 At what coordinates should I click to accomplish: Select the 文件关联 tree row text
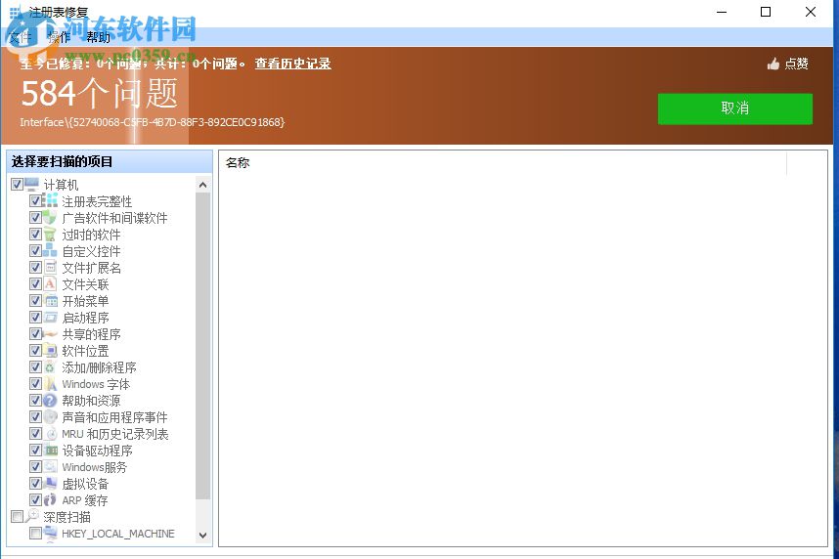[x=85, y=284]
